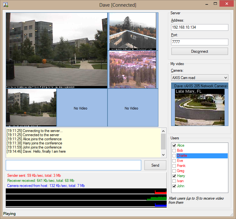Focus the chat message text box
This screenshot has height=219, width=236.
click(73, 165)
